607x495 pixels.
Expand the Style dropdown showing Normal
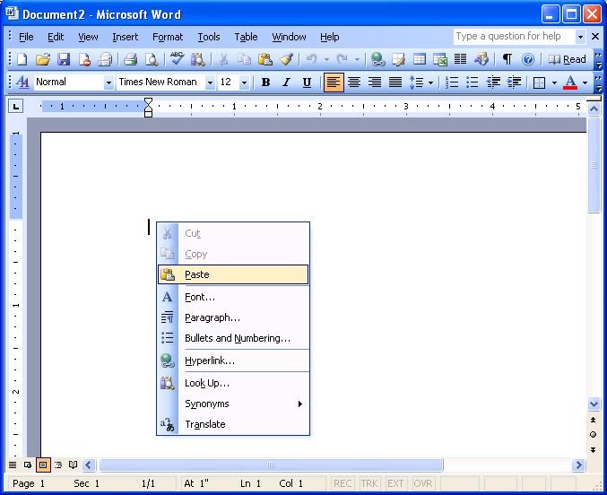click(108, 82)
